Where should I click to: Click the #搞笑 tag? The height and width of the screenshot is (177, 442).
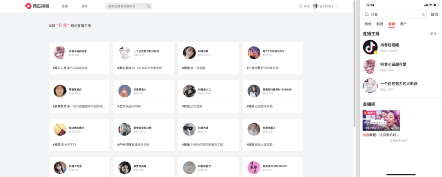pos(56,144)
